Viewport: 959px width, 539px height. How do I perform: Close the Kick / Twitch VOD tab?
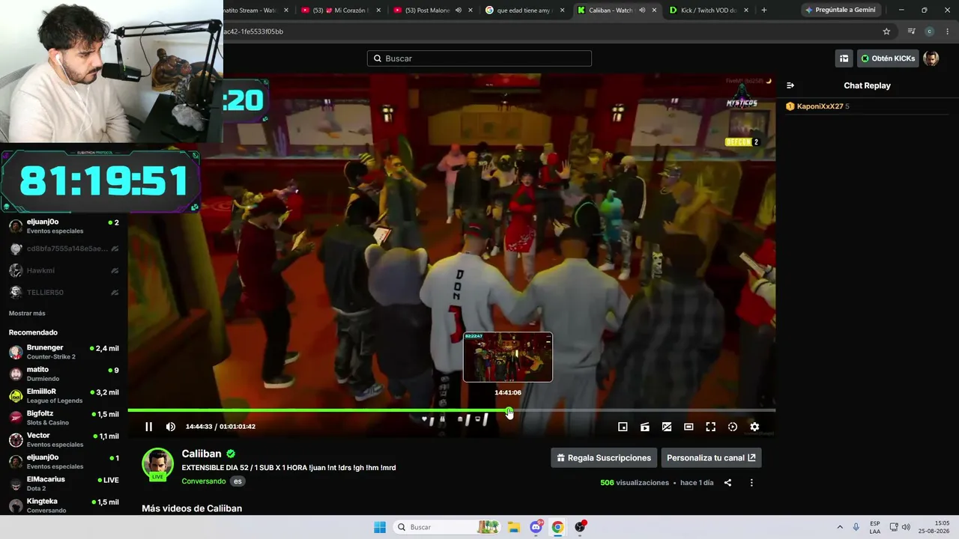[x=746, y=10]
